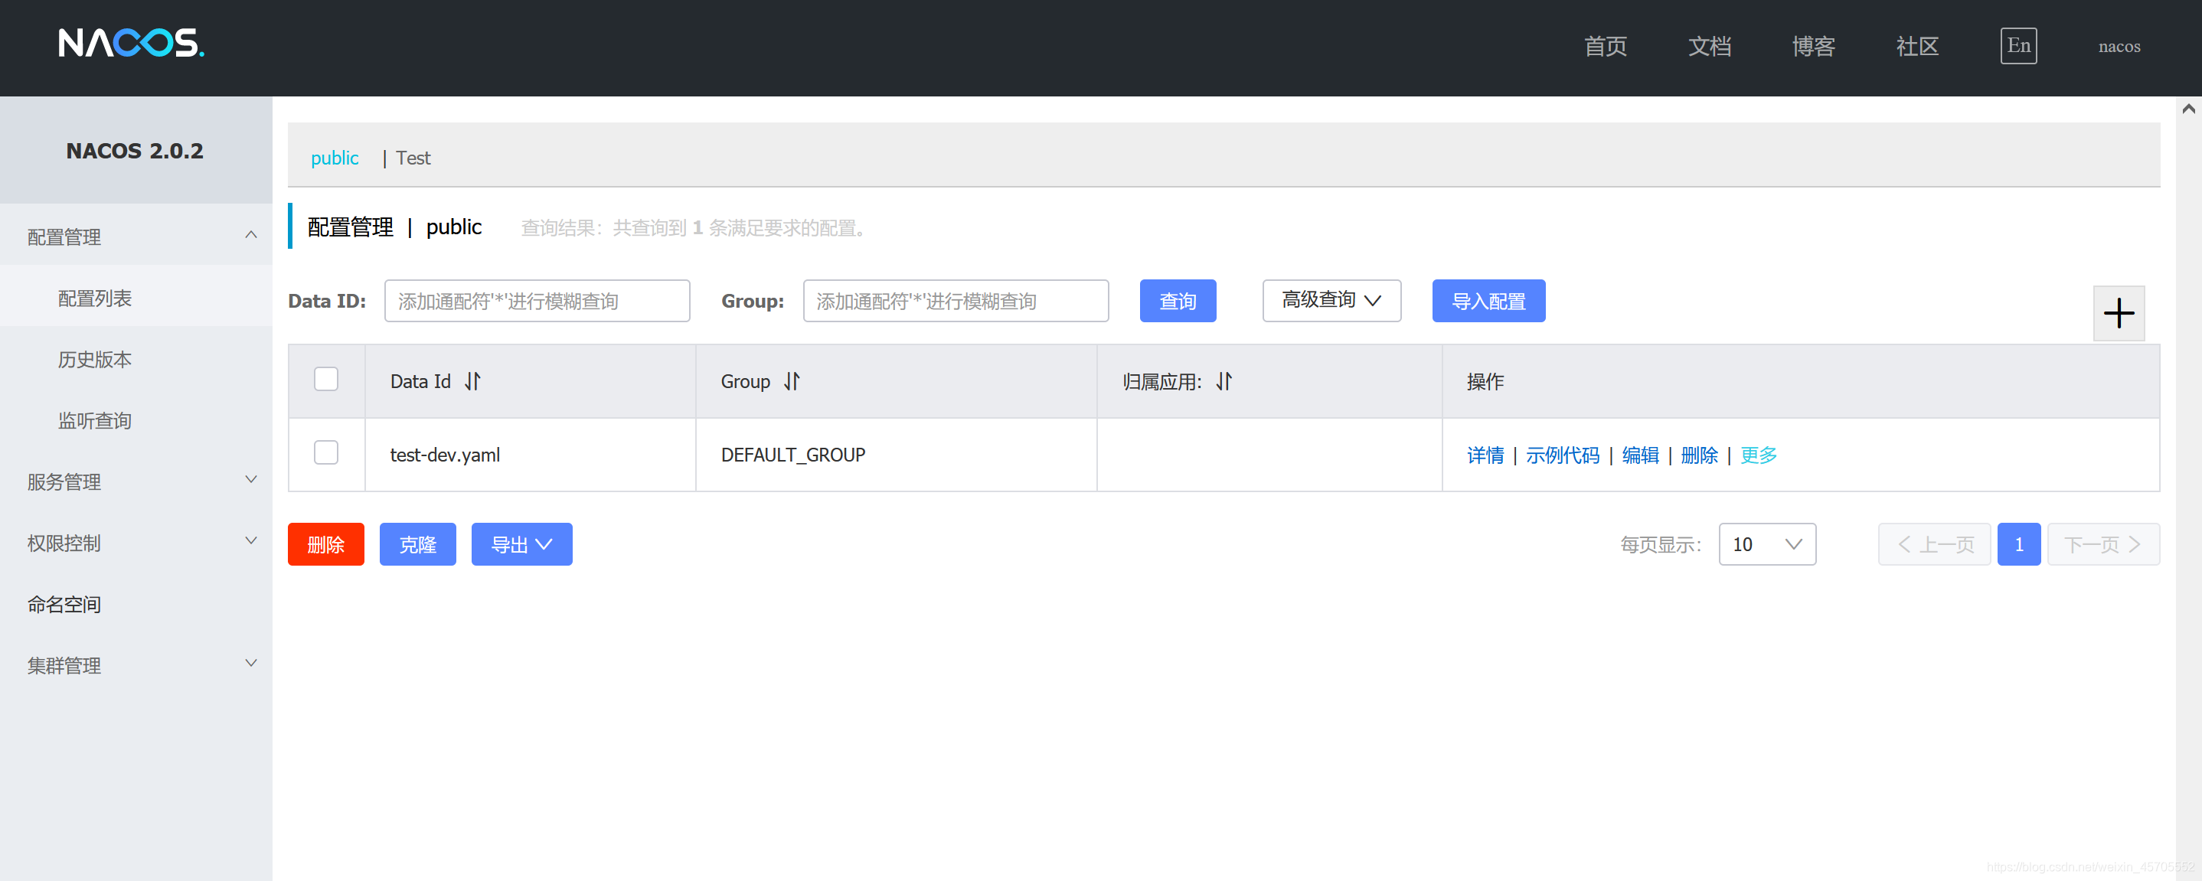Open 命名空间 in the sidebar
Image resolution: width=2202 pixels, height=881 pixels.
tap(136, 604)
